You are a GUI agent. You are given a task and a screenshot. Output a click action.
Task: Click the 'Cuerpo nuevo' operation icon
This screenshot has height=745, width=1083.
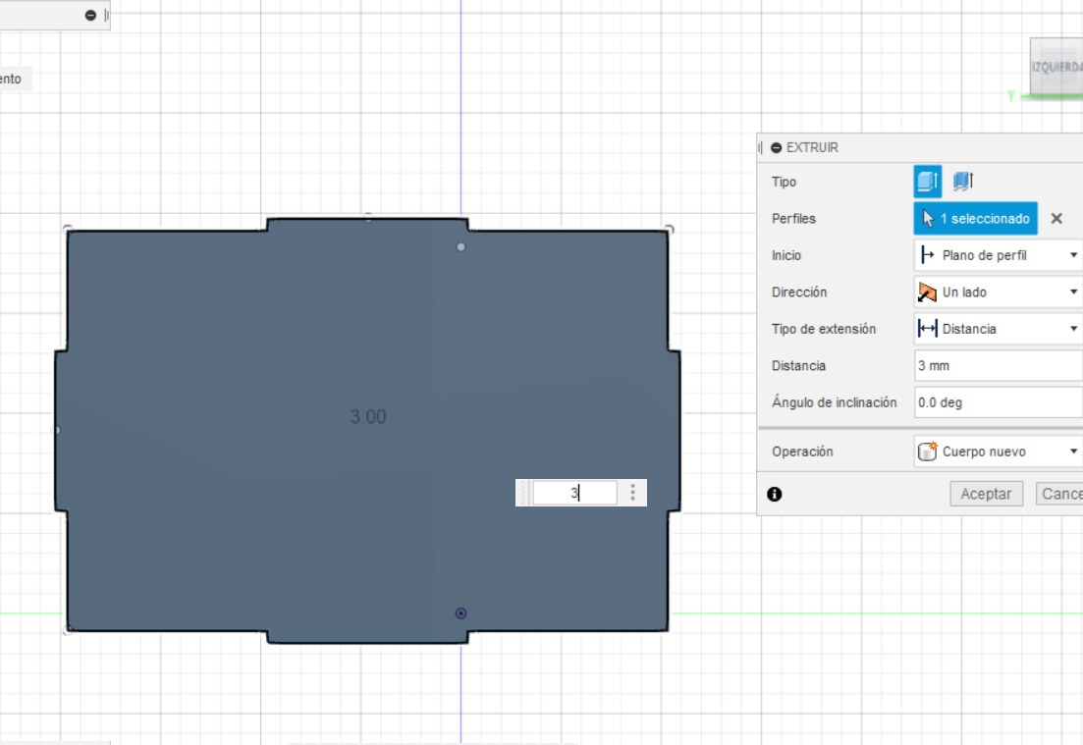pyautogui.click(x=927, y=452)
